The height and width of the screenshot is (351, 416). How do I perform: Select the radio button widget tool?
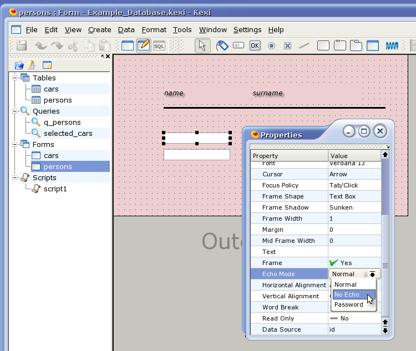click(271, 46)
